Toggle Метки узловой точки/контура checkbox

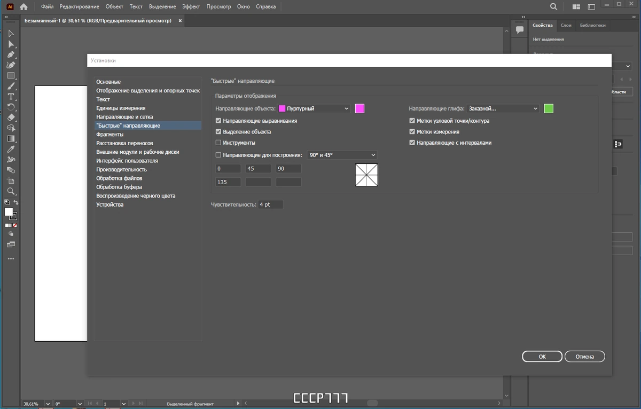(x=412, y=121)
